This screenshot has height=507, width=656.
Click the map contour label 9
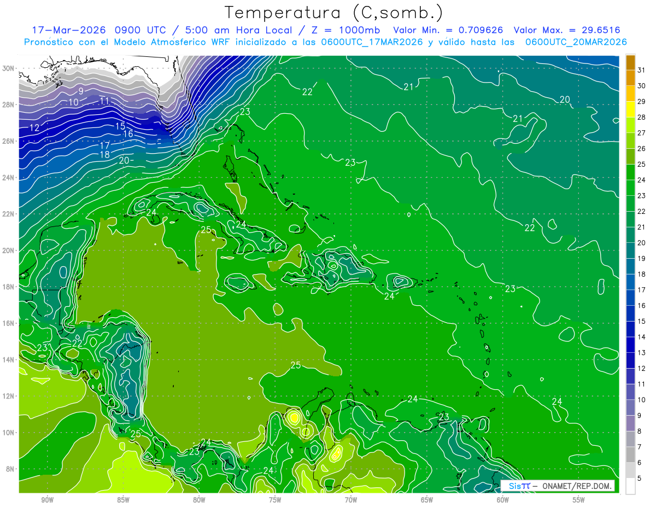(x=81, y=91)
